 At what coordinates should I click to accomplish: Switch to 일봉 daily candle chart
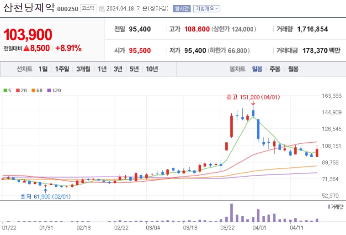[x=257, y=69]
